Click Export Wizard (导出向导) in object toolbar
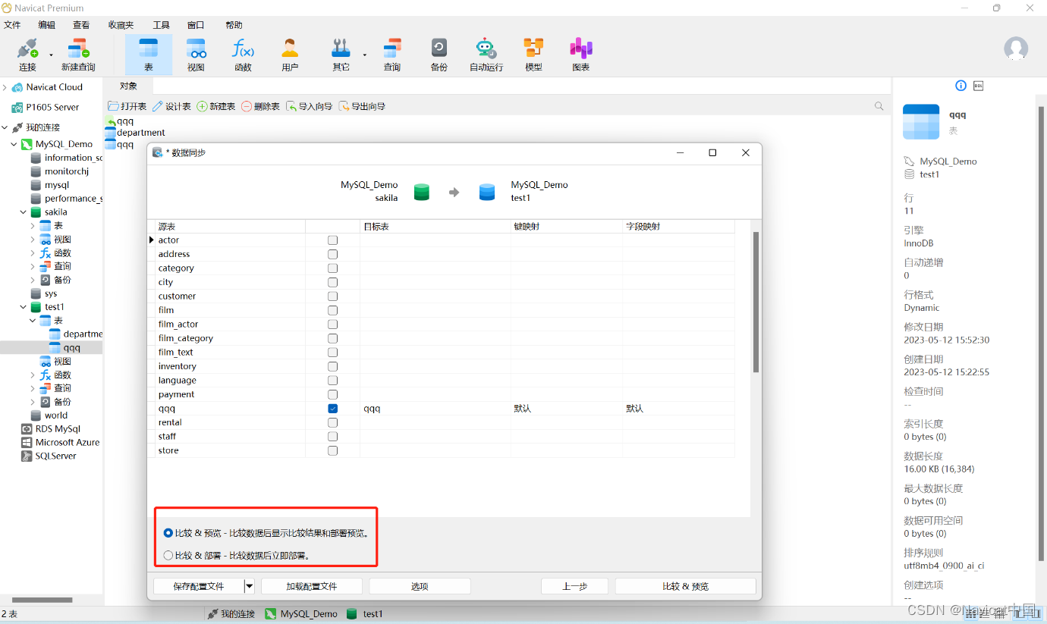 pos(362,106)
